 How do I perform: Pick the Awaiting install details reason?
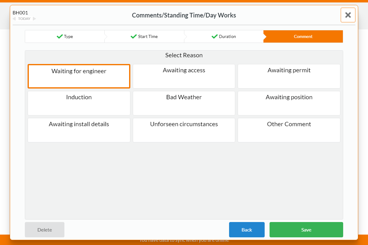tap(79, 130)
